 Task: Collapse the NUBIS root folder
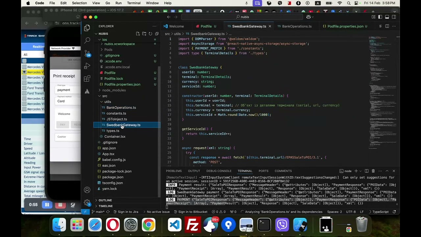(x=96, y=34)
